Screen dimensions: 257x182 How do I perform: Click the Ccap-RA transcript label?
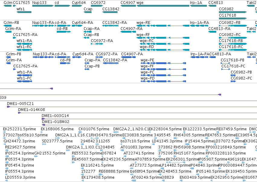point(92,28)
